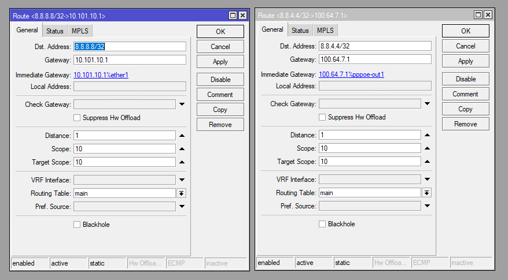The width and height of the screenshot is (508, 280).
Task: Expand Pref. Source in 8.8.8.8 route
Action: (x=182, y=206)
